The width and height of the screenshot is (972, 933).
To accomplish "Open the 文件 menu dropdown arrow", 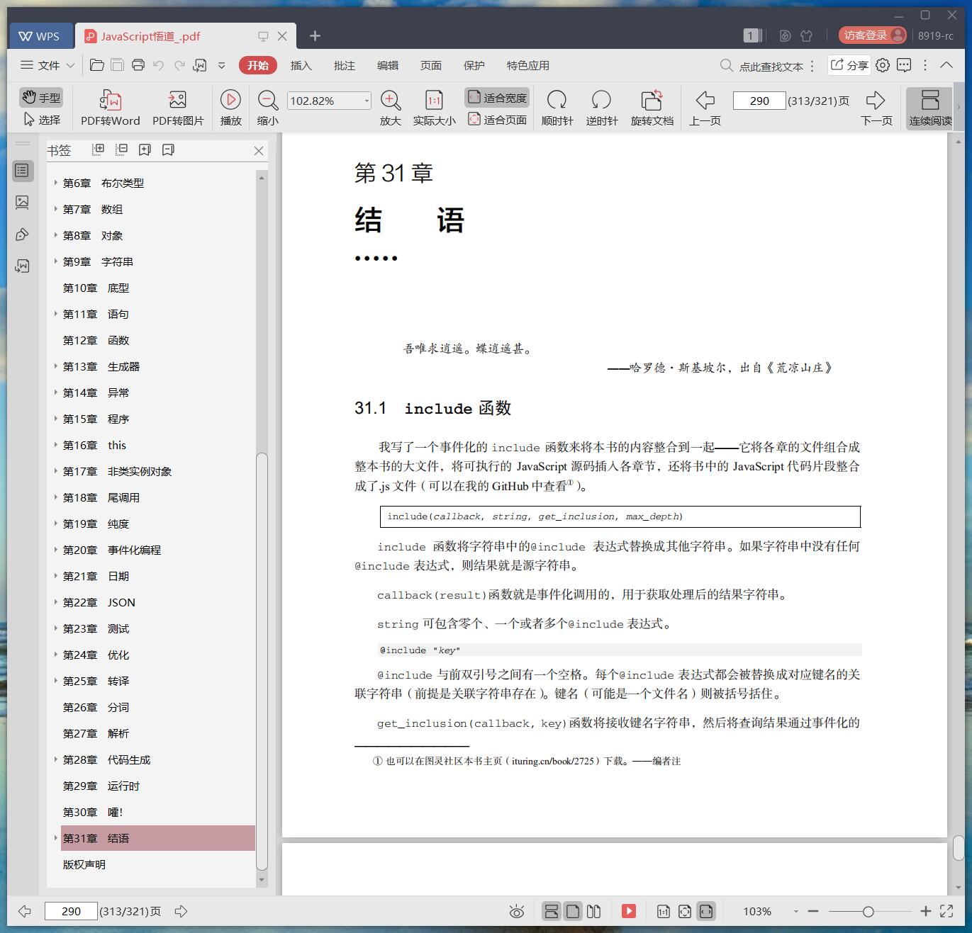I will 70,65.
